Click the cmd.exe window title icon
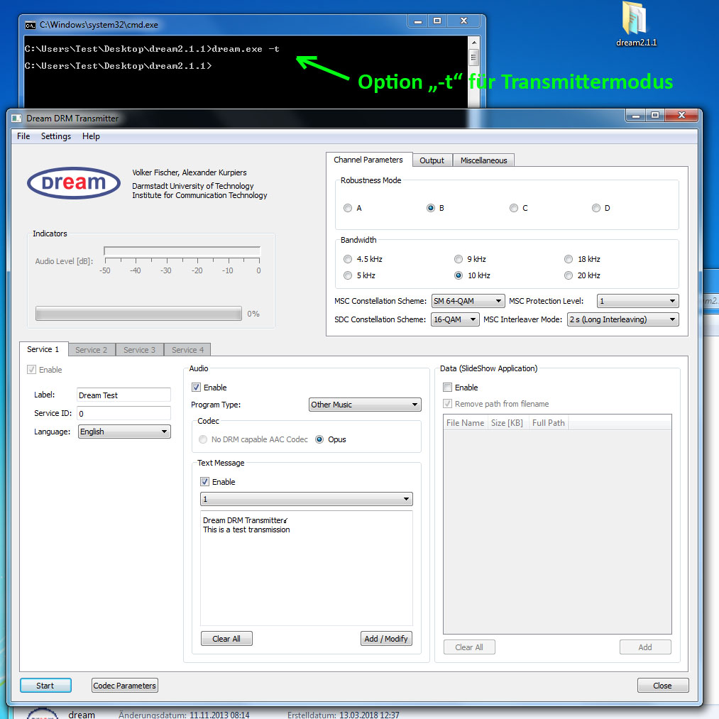The image size is (719, 719). [31, 25]
